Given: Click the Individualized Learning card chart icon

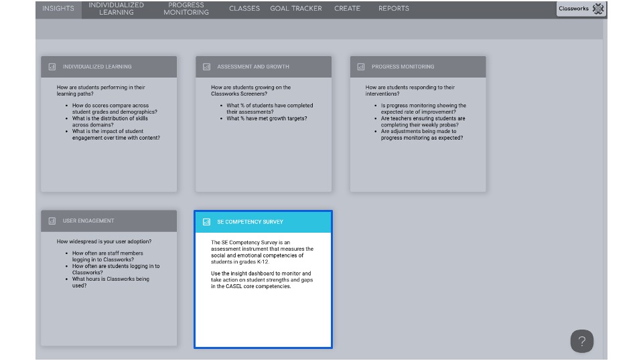Looking at the screenshot, I should (x=52, y=67).
